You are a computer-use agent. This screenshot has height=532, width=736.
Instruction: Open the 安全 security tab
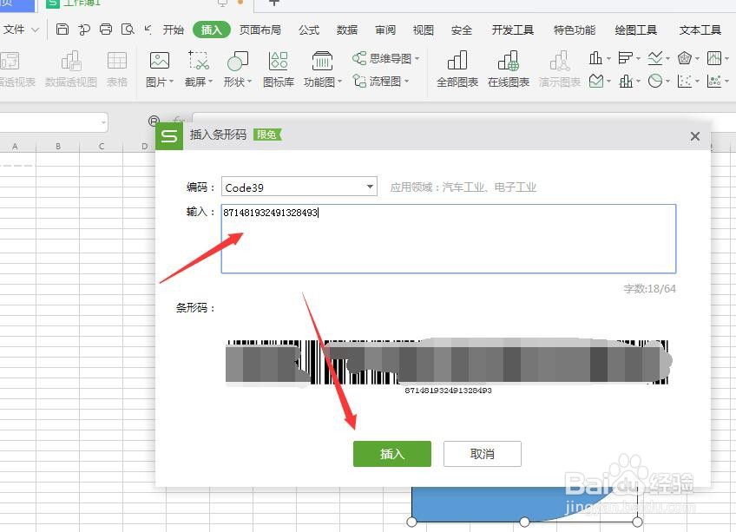click(x=462, y=30)
